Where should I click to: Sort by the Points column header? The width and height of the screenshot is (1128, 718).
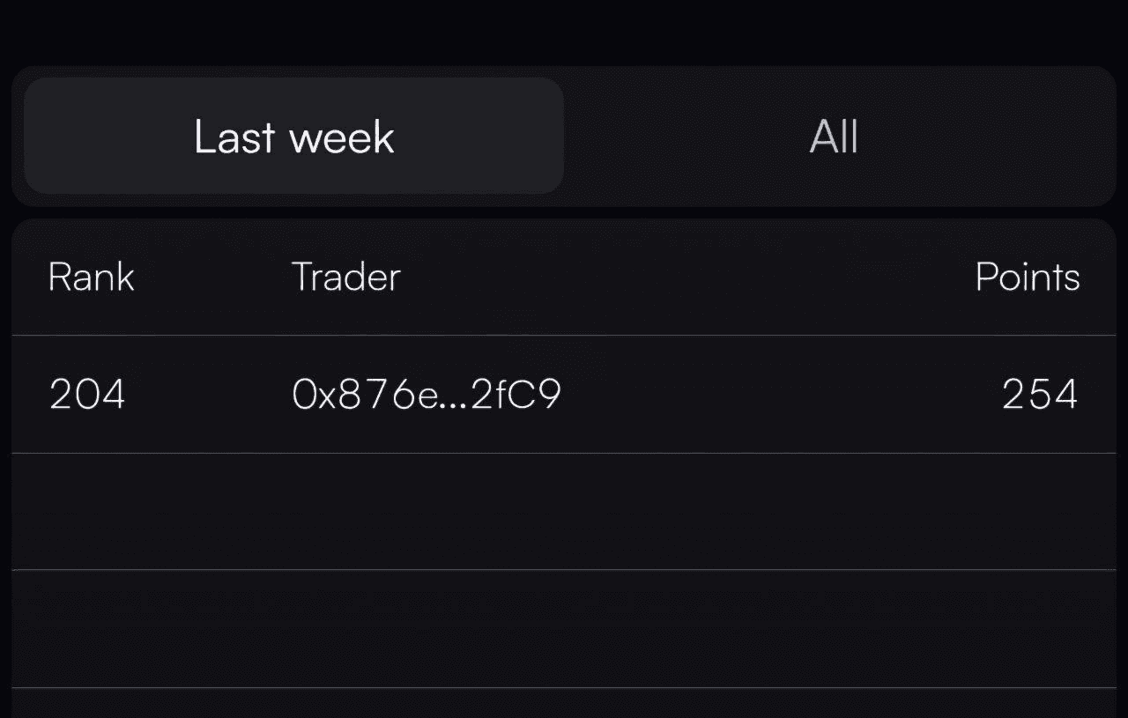click(x=1027, y=278)
